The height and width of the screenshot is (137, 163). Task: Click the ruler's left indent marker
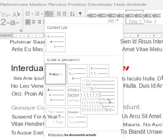12,36
